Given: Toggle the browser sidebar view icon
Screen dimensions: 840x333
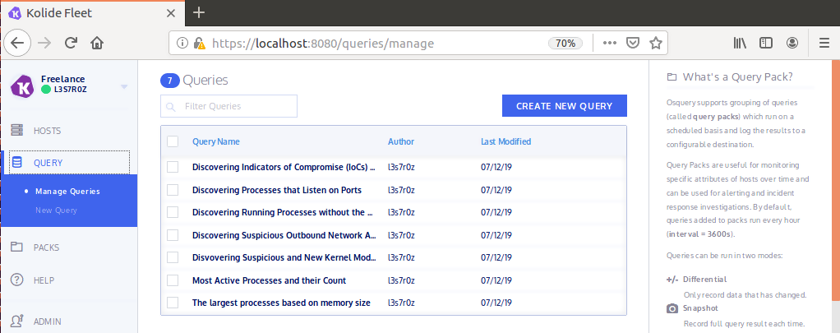Looking at the screenshot, I should [x=766, y=43].
